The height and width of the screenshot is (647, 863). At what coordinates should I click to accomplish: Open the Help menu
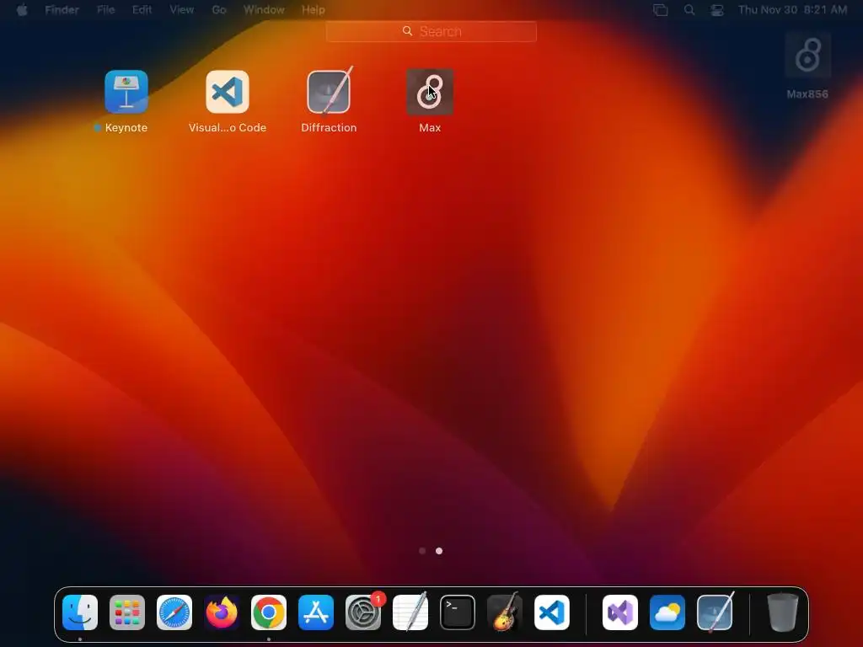point(314,10)
